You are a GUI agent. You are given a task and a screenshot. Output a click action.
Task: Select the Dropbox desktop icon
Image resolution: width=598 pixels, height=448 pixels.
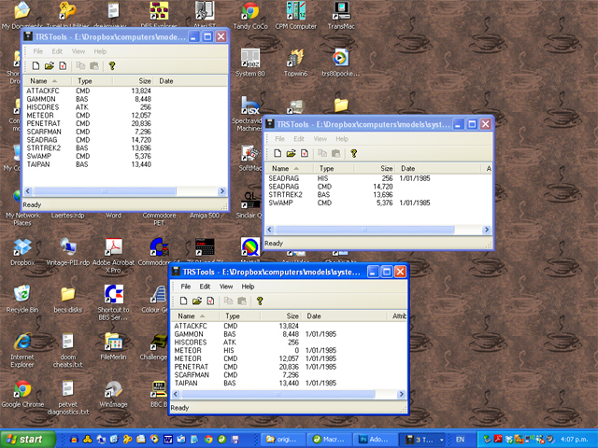click(x=22, y=251)
